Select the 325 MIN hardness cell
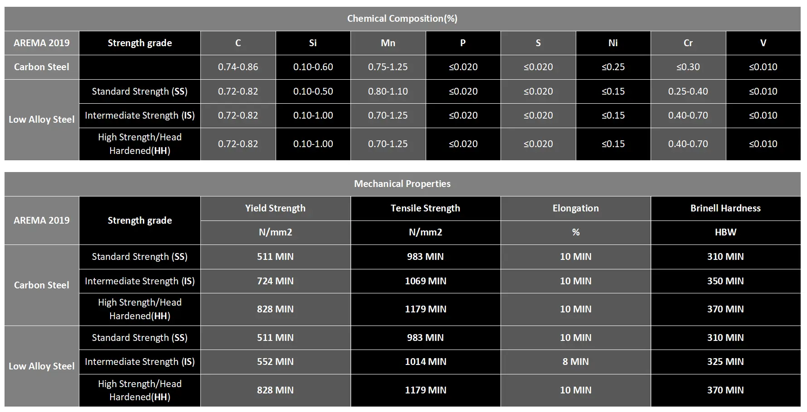The image size is (807, 412). 725,362
